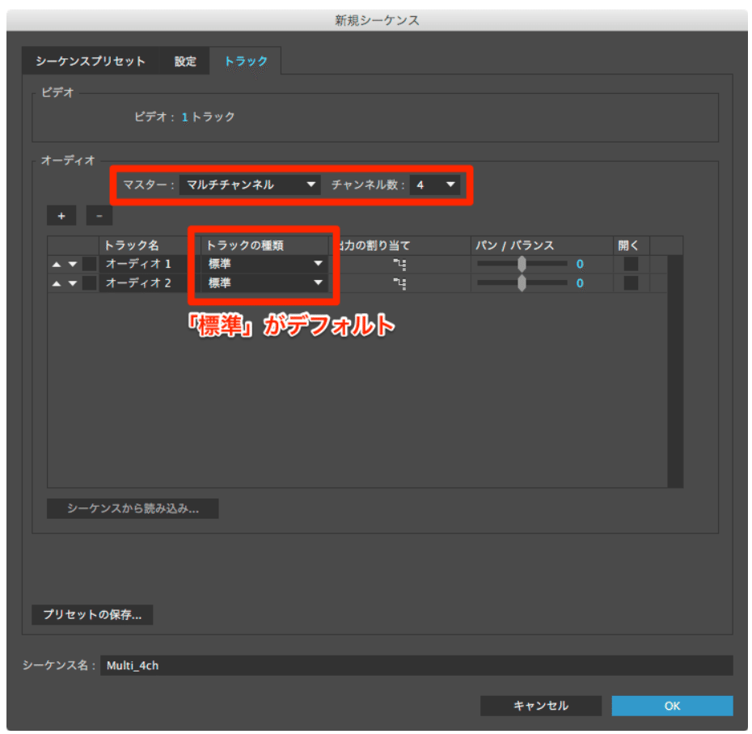Click the プリセットの保存 button
Image resolution: width=752 pixels, height=734 pixels.
91,615
